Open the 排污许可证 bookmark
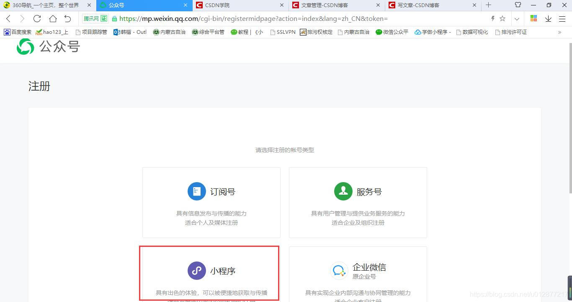Screen dimensions: 572x302 coord(511,32)
